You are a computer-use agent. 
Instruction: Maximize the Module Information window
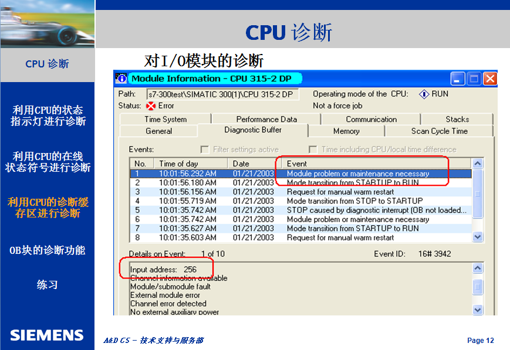474,79
